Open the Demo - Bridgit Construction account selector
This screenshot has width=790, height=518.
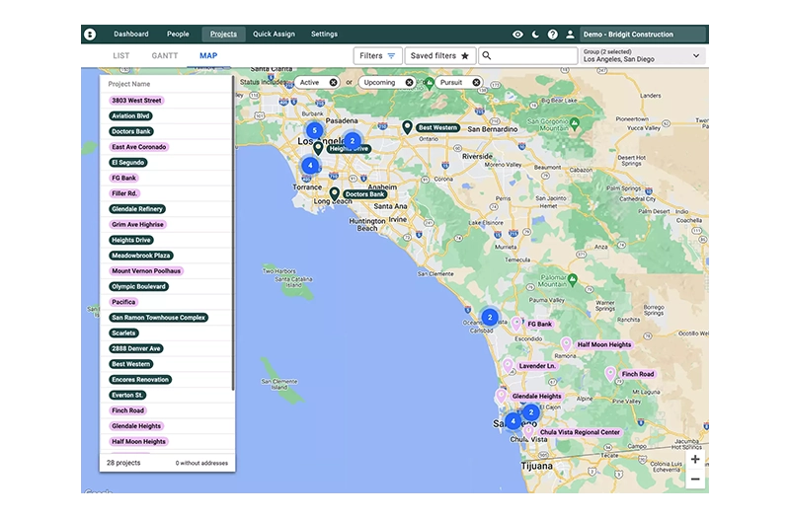(x=643, y=35)
